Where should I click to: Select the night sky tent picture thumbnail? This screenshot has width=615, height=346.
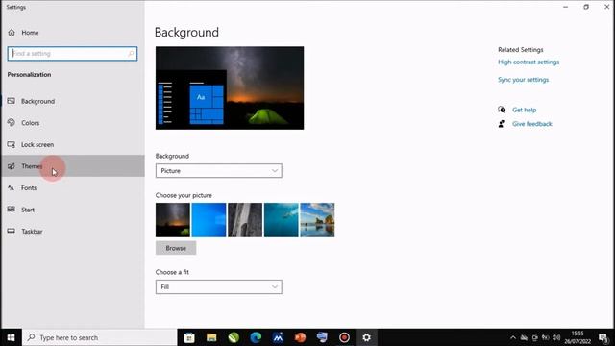pos(173,220)
